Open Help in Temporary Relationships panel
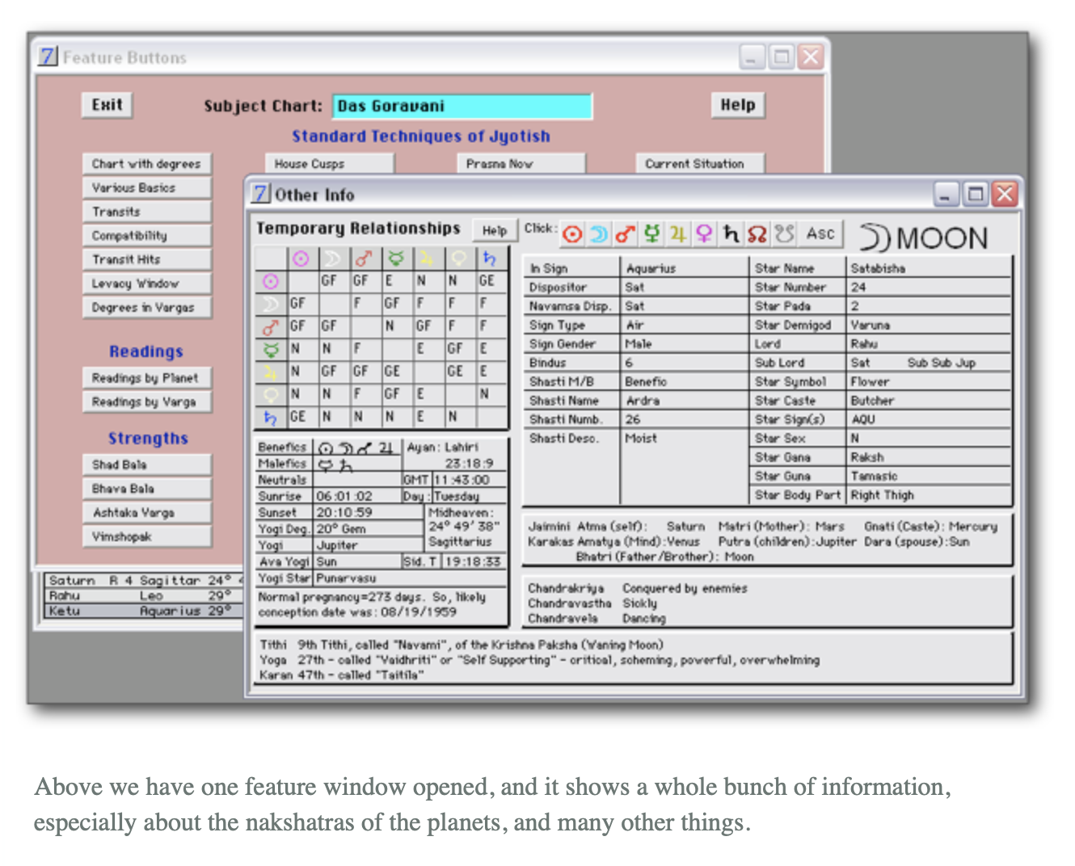Screen dimensions: 1075x866 point(494,230)
